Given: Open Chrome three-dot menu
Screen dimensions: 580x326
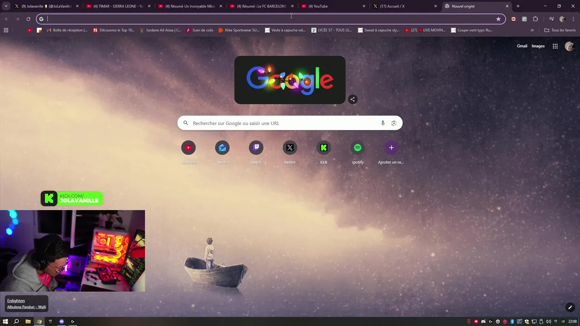Looking at the screenshot, I should (x=573, y=19).
